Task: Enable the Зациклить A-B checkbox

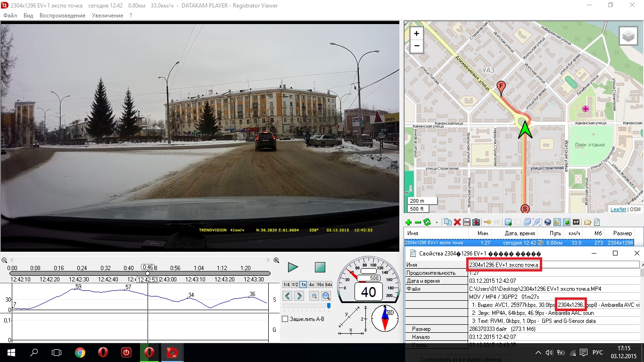Action: [285, 319]
